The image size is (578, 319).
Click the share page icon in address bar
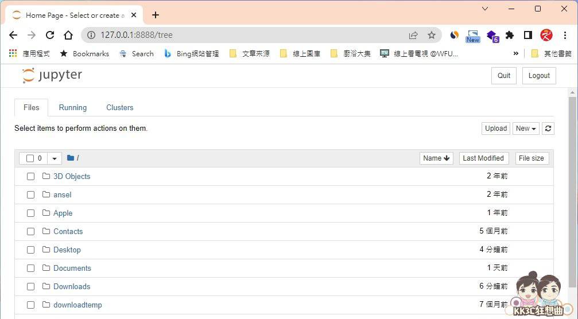click(x=413, y=35)
